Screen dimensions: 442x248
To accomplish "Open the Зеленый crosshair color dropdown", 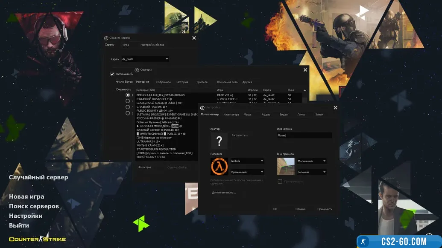I will (312, 172).
